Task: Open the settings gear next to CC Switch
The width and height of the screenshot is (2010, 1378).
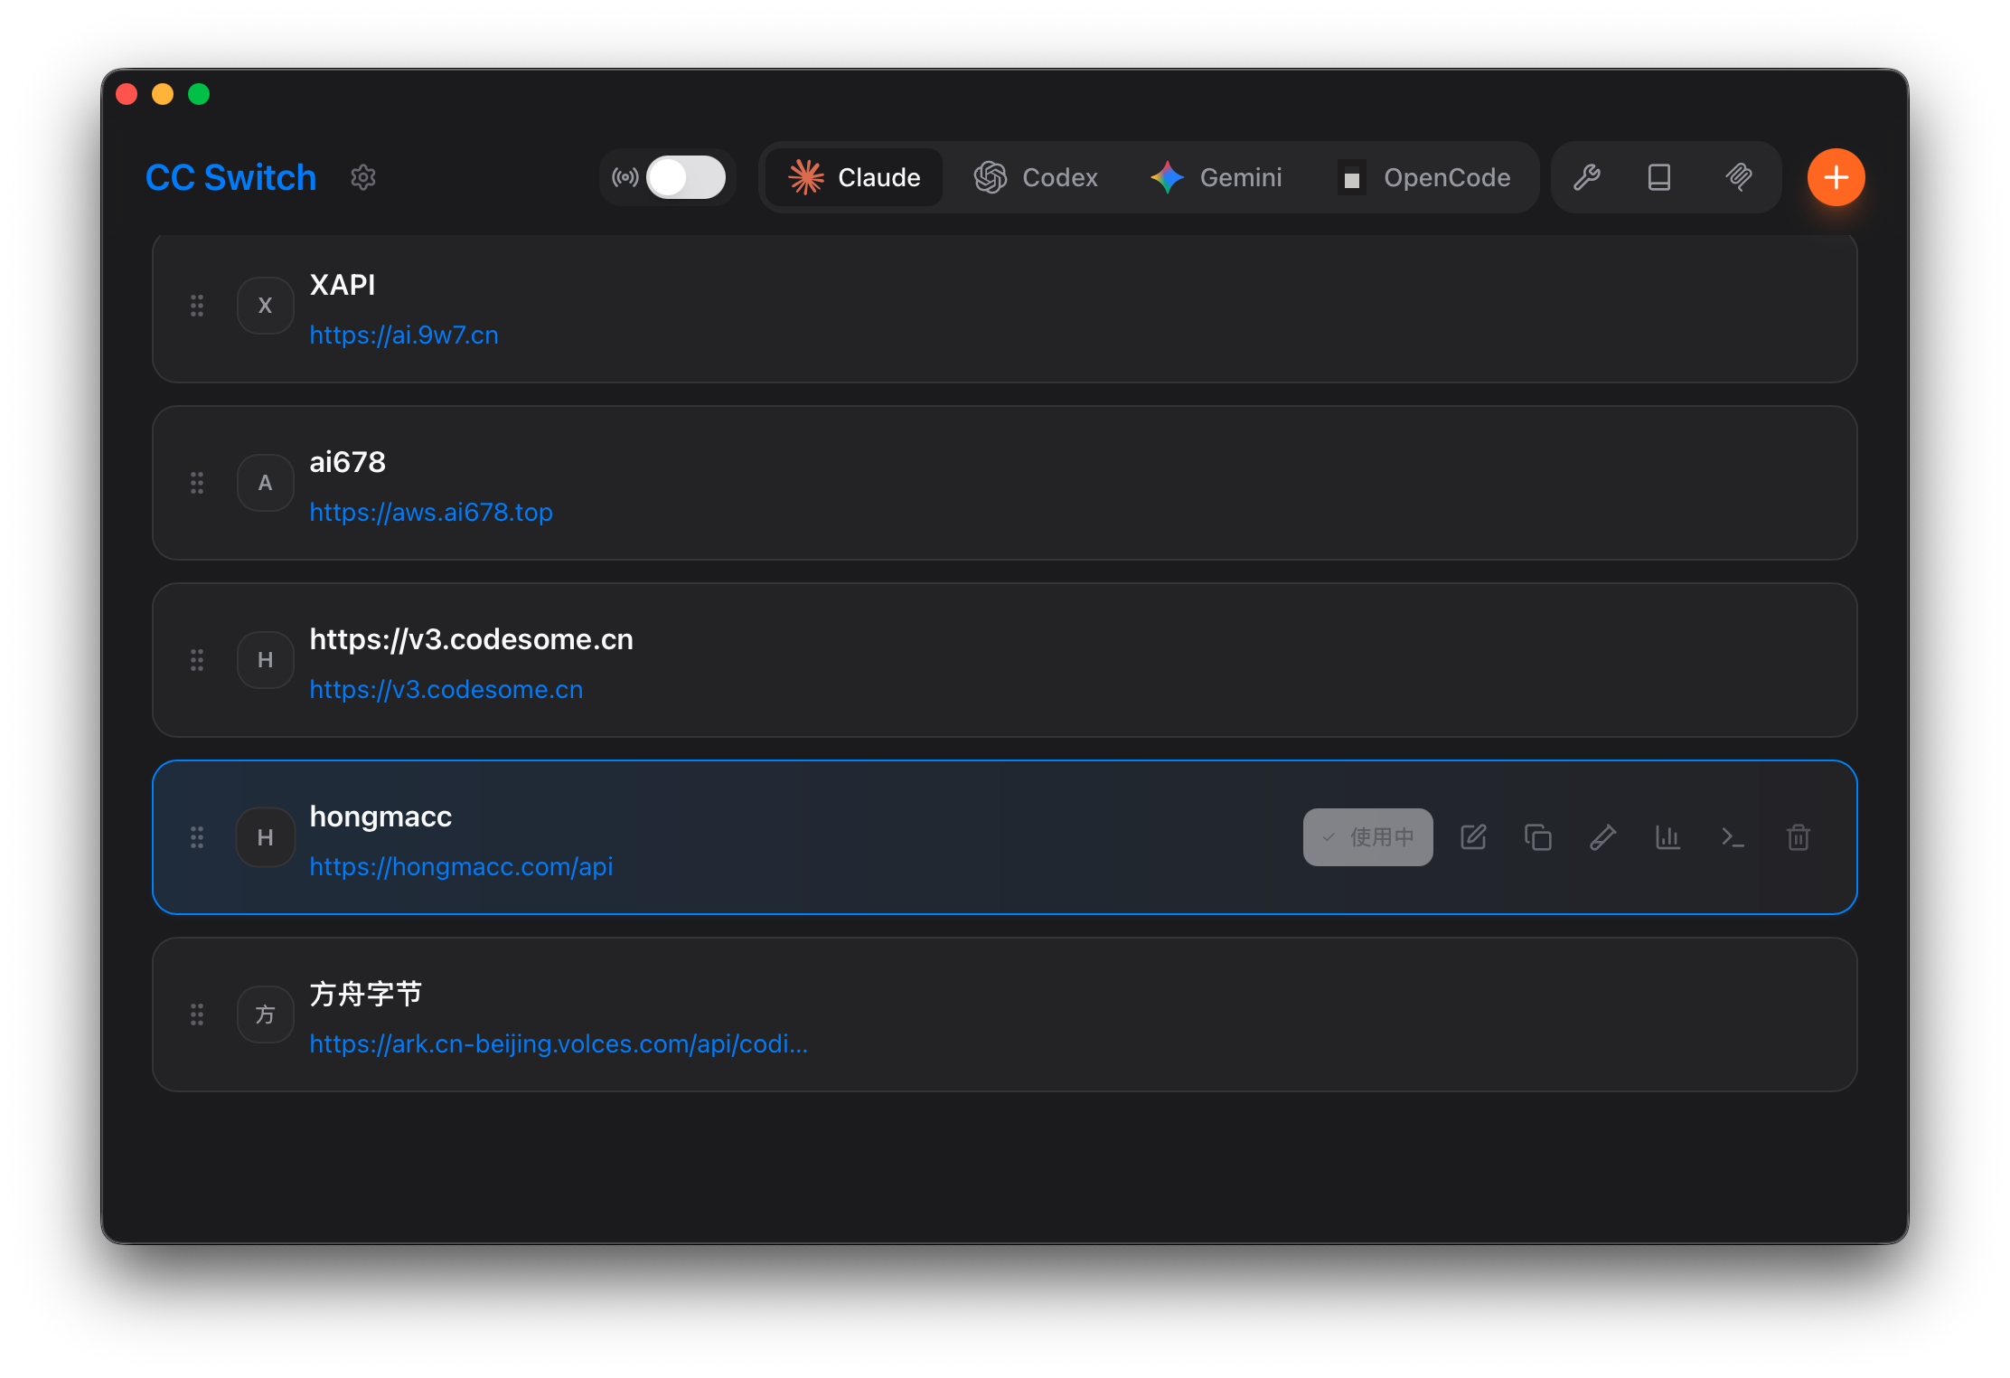Action: pyautogui.click(x=363, y=177)
